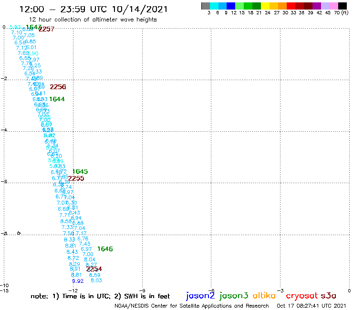Click the green pass time label 1644
This screenshot has height=310, width=353.
57,99
